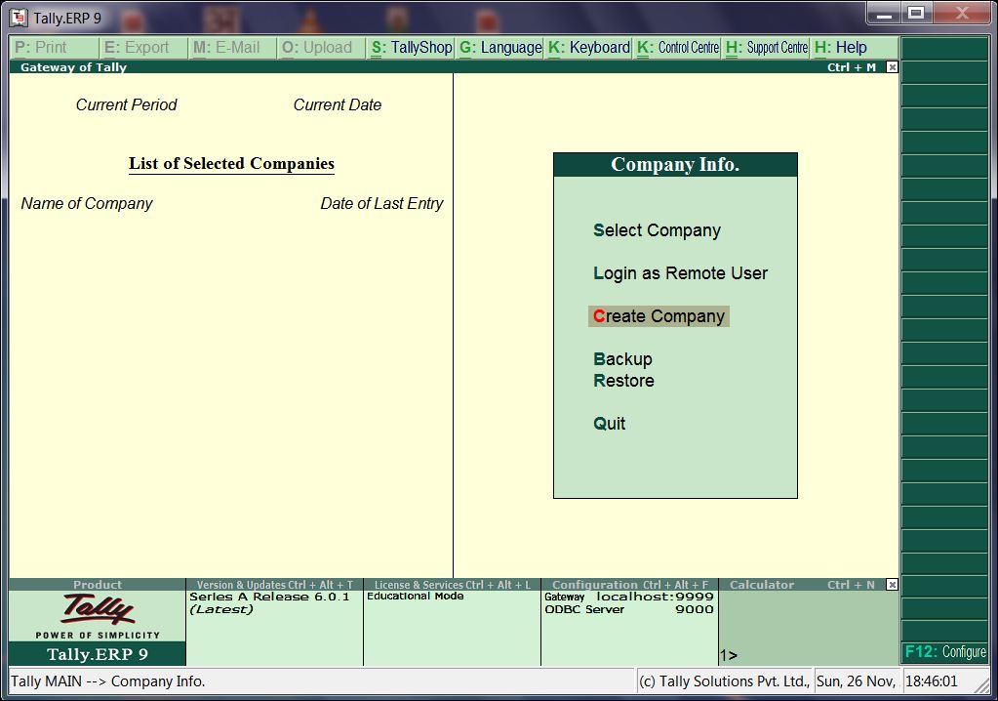Close the Calculator panel with X icon

(x=892, y=585)
